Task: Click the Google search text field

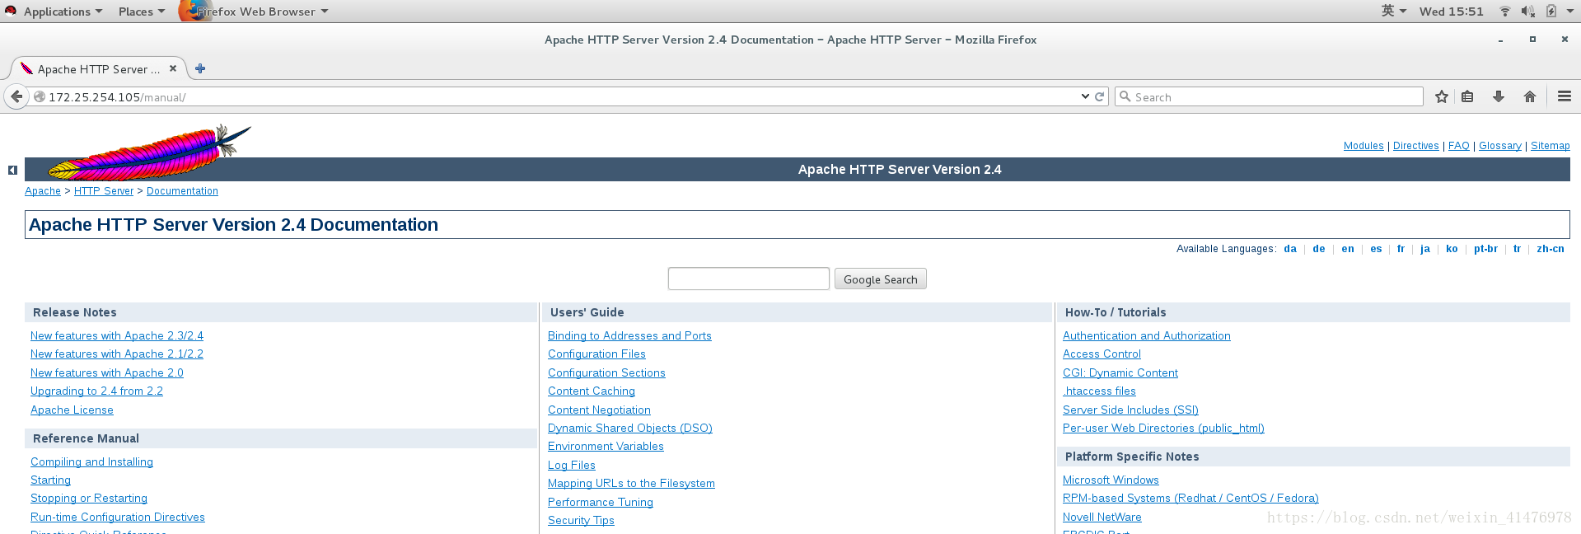Action: [749, 279]
